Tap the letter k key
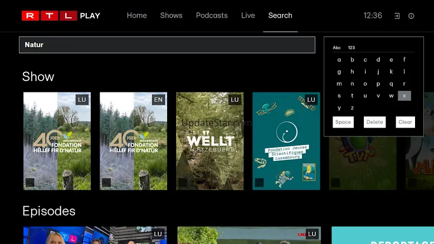 click(391, 72)
